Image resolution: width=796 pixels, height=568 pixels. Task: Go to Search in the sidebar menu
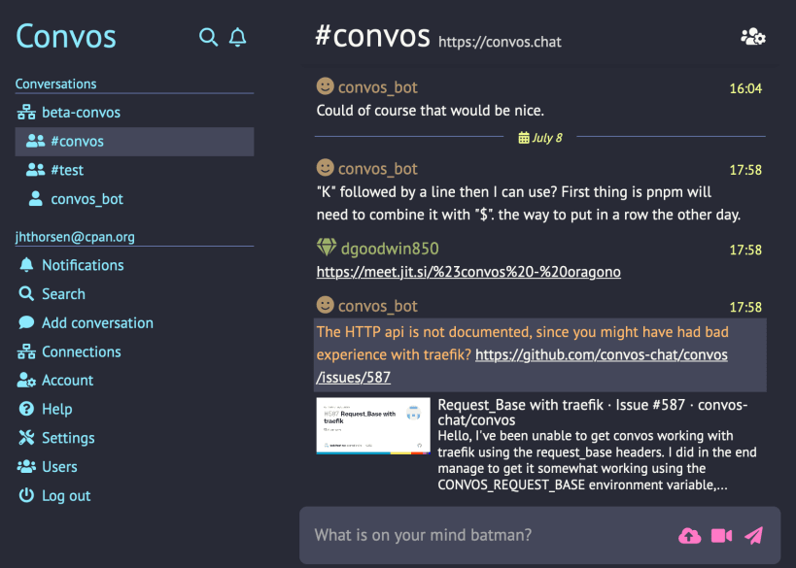tap(134, 294)
